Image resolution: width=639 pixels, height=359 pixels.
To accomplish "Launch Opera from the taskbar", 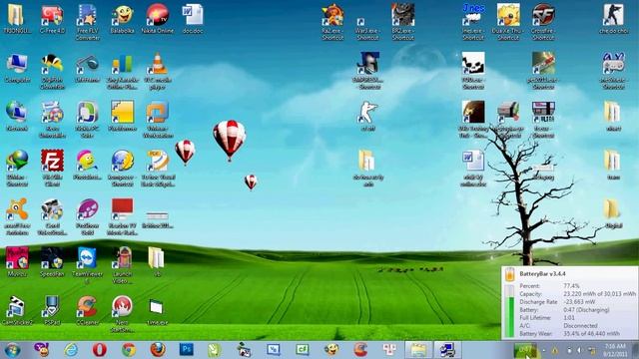I will [x=100, y=350].
